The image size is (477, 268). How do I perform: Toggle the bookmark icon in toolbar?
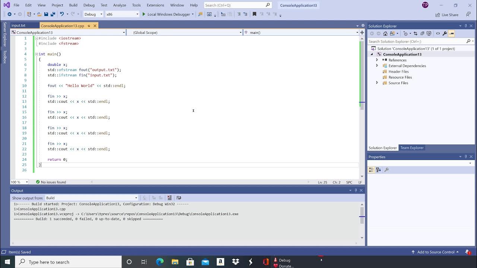(255, 14)
